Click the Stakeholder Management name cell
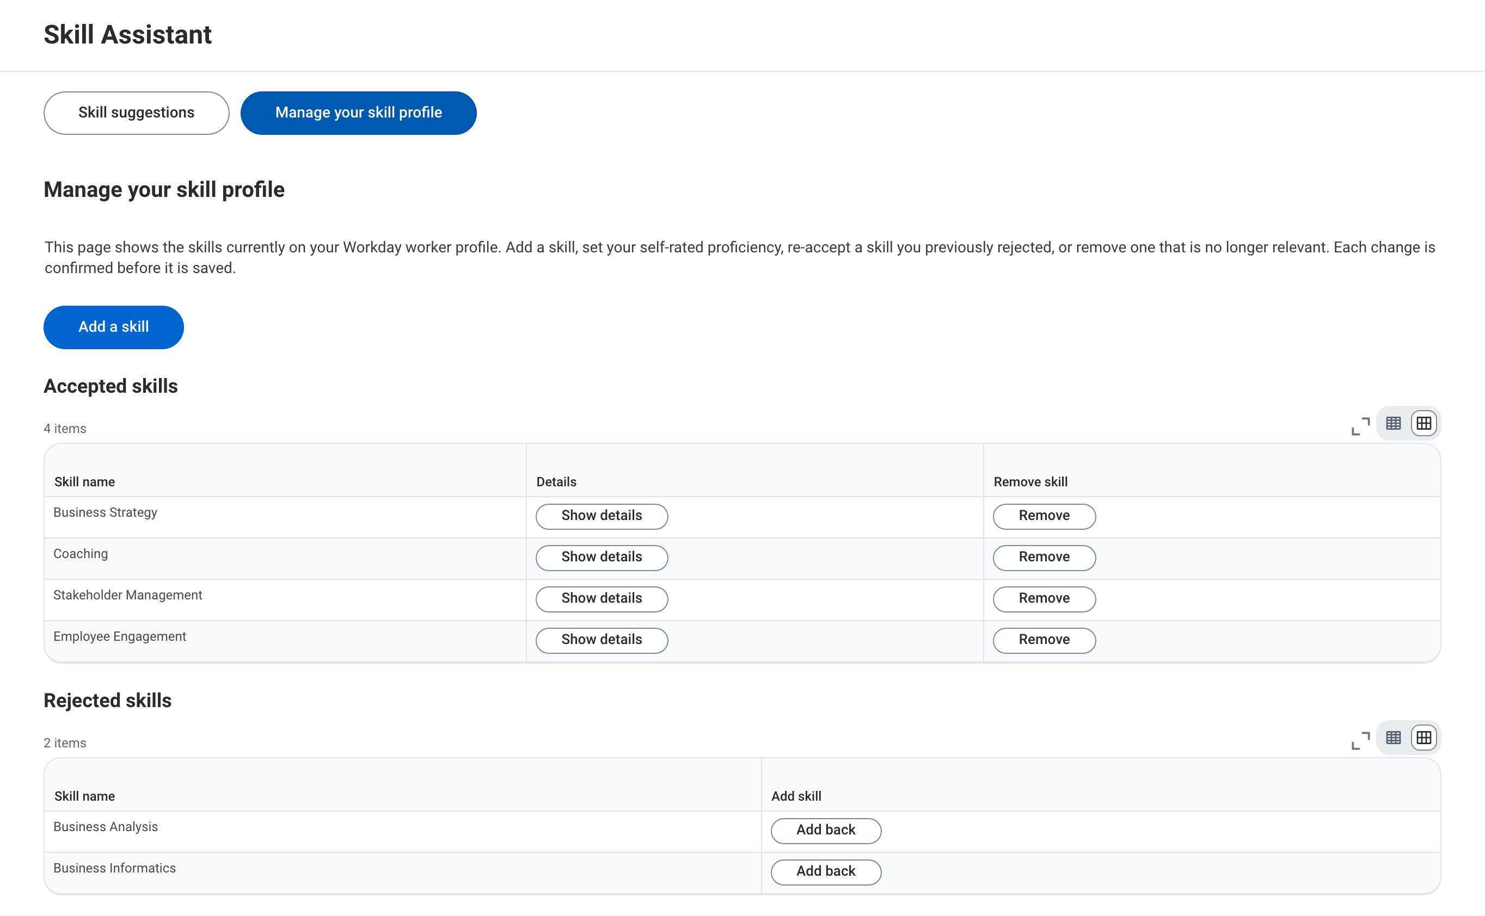This screenshot has width=1485, height=916. coord(285,600)
